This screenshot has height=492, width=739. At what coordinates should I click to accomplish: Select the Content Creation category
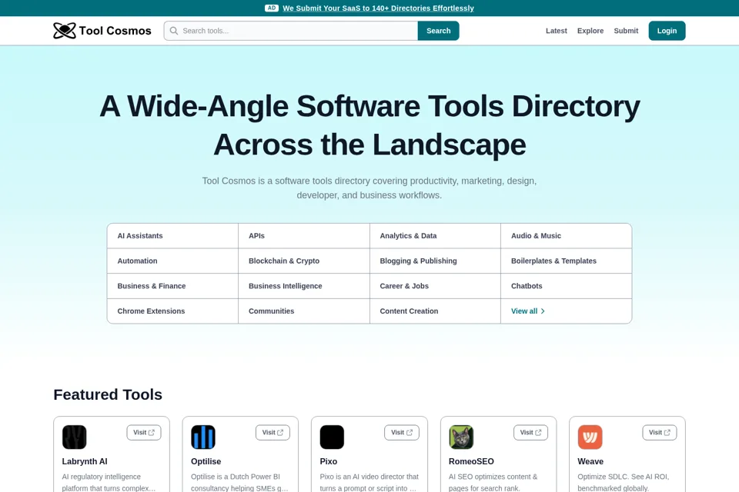click(435, 311)
